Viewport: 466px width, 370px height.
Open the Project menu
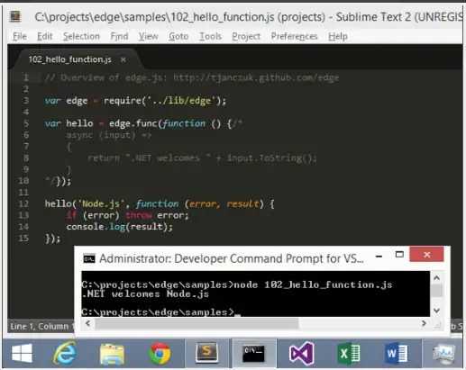(x=246, y=36)
